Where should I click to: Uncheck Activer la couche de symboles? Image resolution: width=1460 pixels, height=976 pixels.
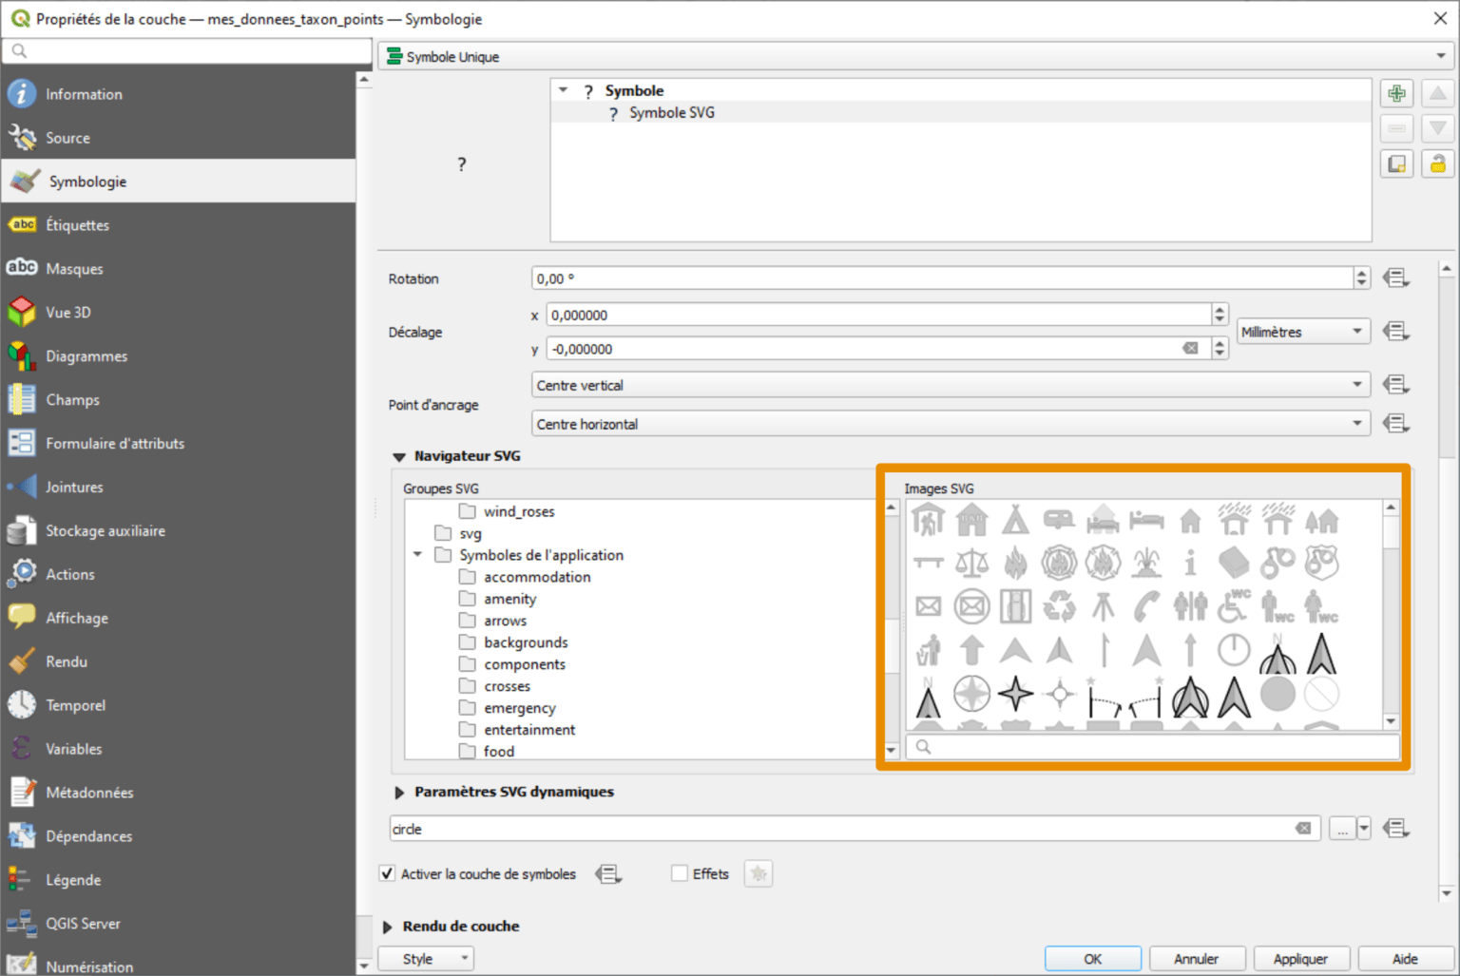(x=387, y=873)
